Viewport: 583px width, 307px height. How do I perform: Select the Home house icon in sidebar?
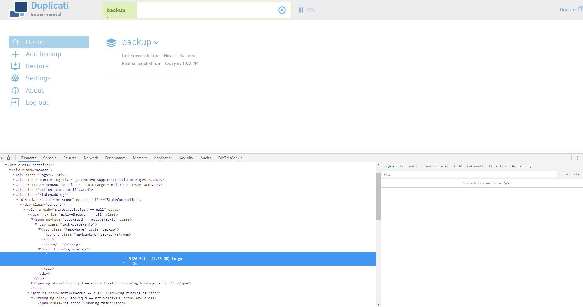coord(15,42)
